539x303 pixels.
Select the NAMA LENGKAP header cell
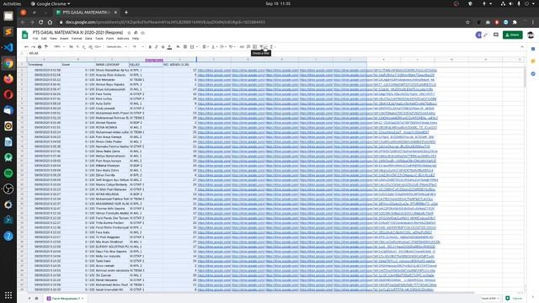click(112, 64)
